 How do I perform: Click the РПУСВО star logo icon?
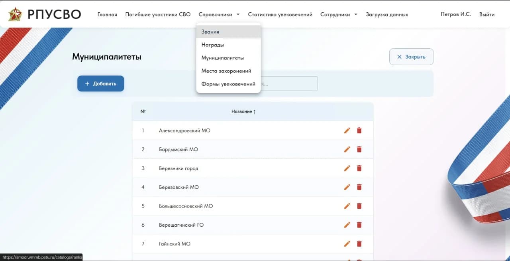pos(15,14)
